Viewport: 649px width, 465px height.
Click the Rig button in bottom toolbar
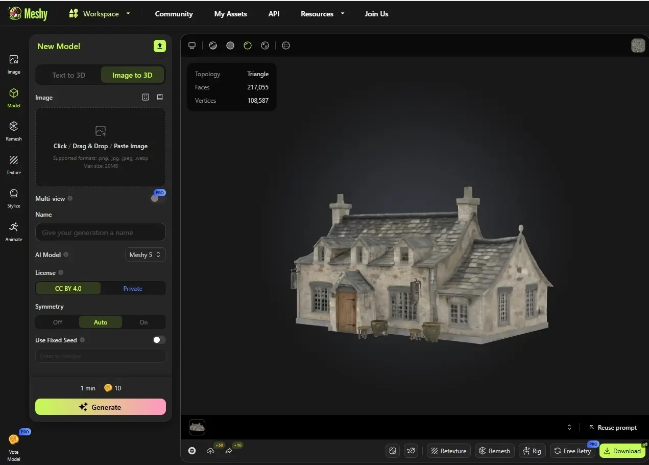[x=532, y=451]
